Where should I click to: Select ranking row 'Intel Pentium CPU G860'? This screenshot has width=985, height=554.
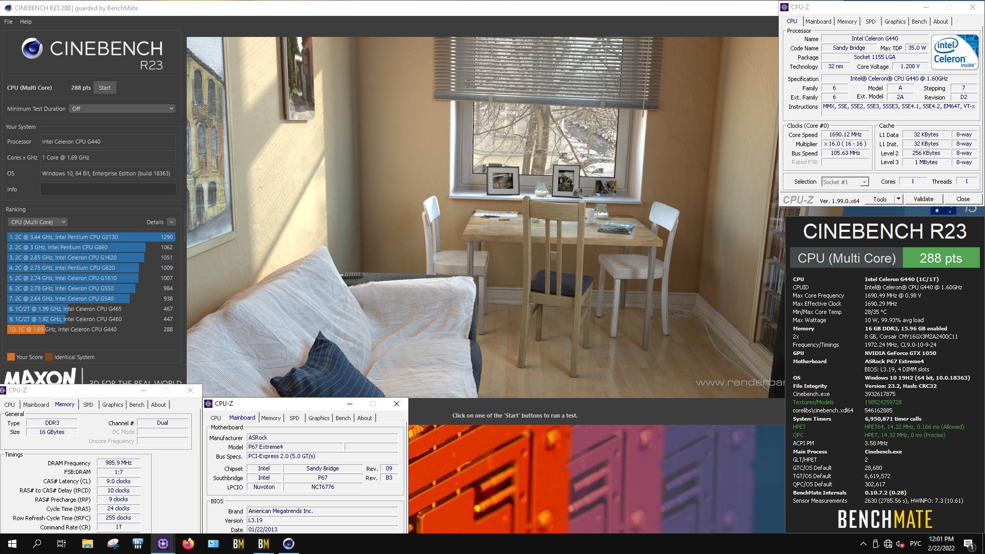[x=91, y=247]
